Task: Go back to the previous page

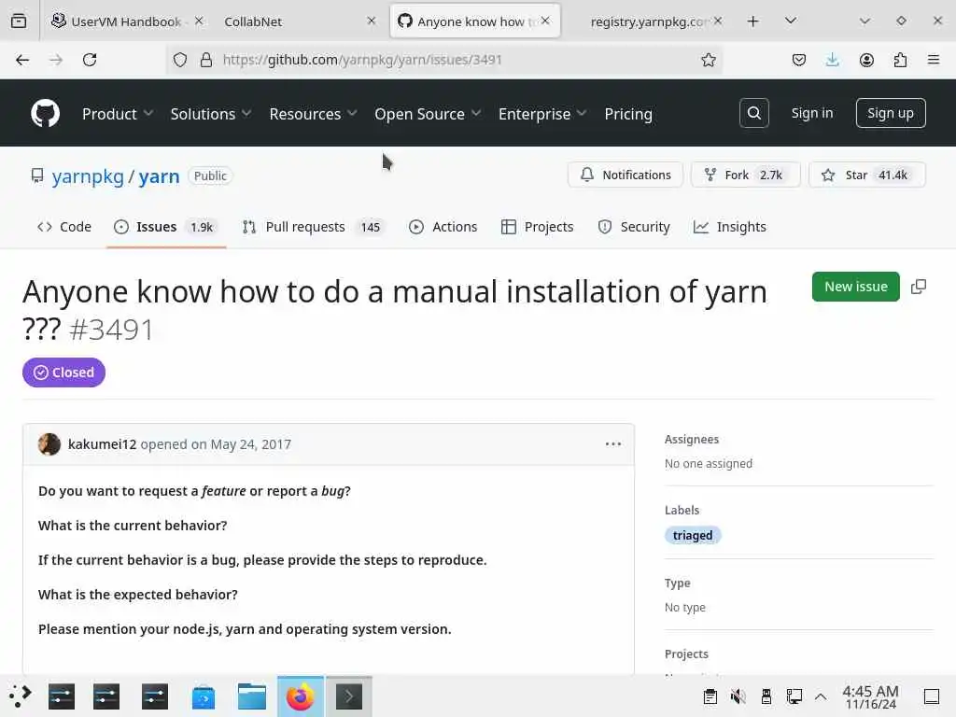Action: [x=22, y=60]
